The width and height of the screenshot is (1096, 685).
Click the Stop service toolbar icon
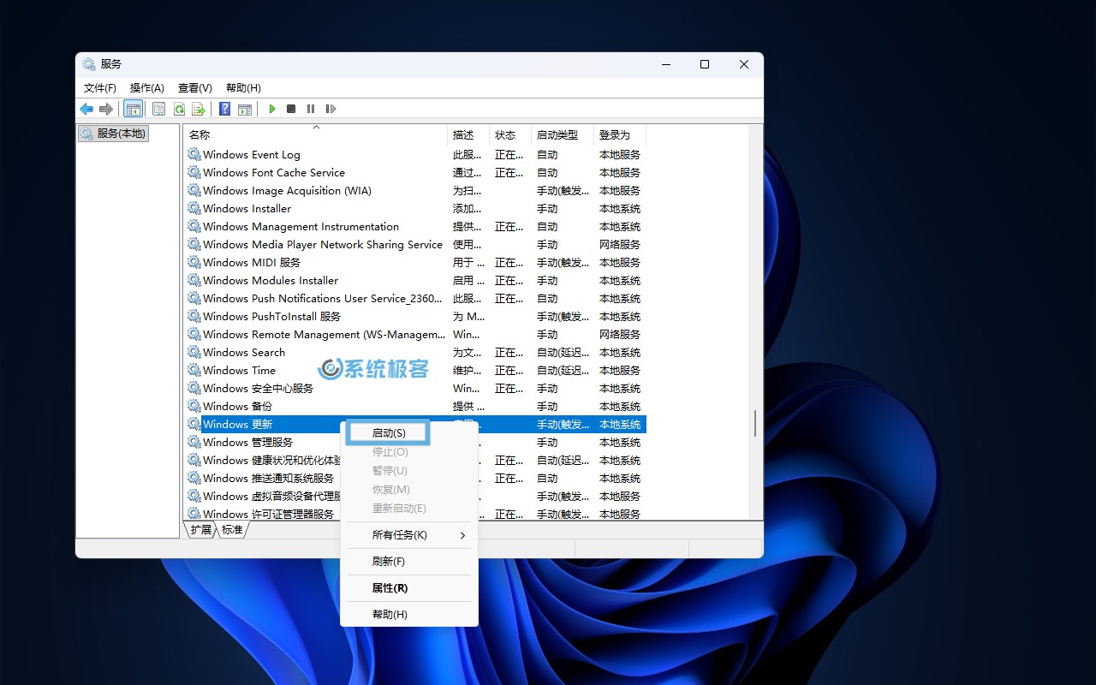point(291,109)
